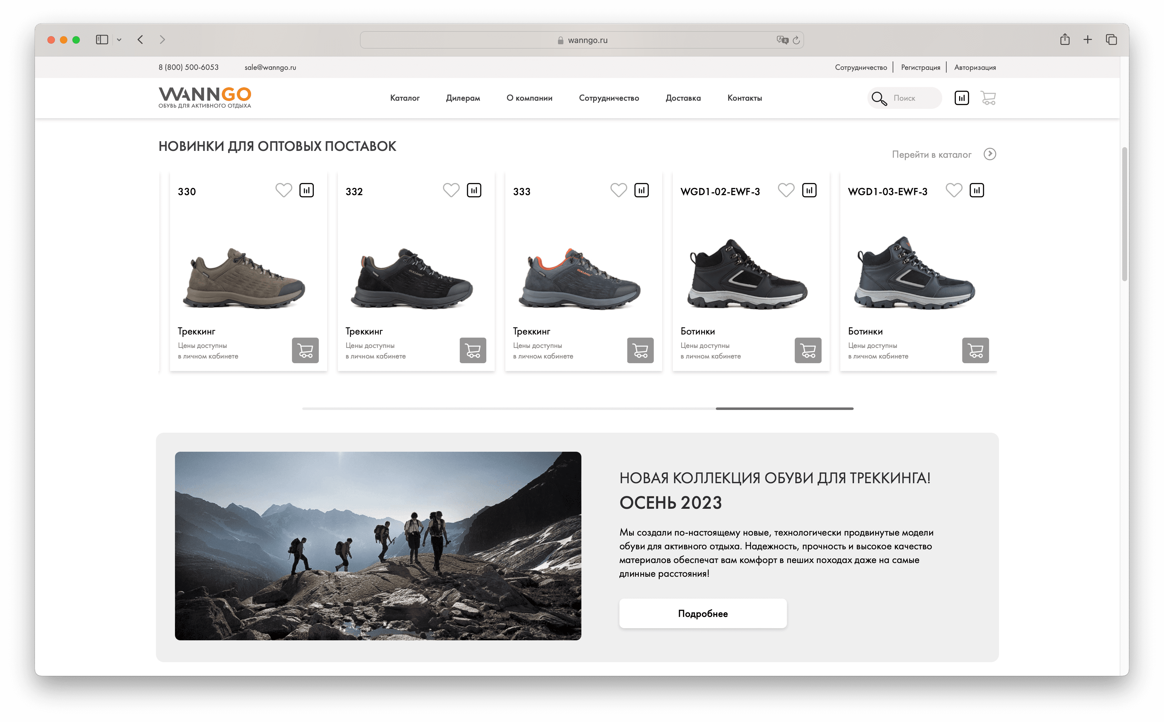Add product 330 to comparison
The width and height of the screenshot is (1164, 722).
tap(307, 190)
